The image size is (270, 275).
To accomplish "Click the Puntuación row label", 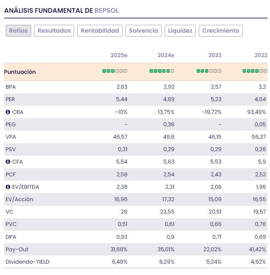I will [20, 72].
